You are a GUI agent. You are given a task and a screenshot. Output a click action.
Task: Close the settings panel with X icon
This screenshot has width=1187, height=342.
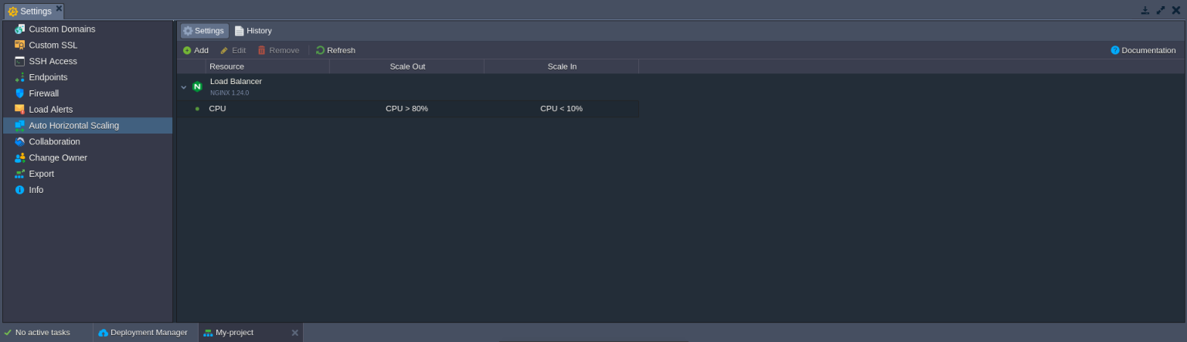[x=1175, y=10]
